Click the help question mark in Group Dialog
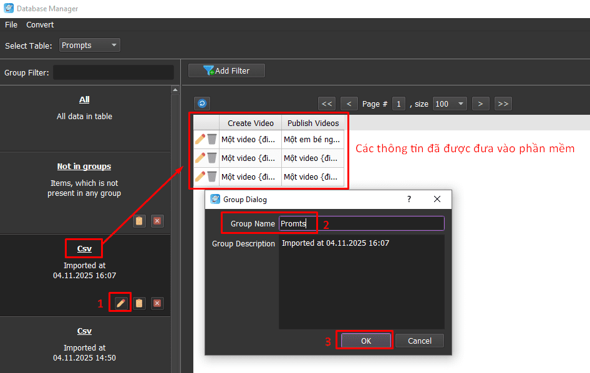Viewport: 590px width, 373px height. [409, 199]
